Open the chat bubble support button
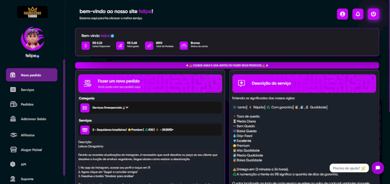 [x=378, y=168]
